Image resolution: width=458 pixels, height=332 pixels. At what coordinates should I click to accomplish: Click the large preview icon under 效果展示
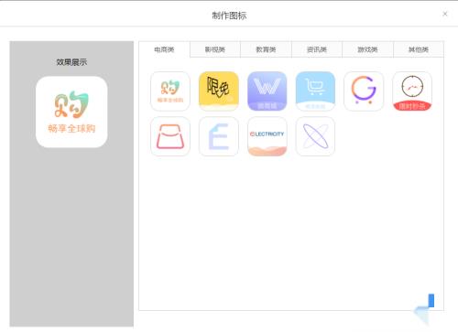tap(71, 112)
